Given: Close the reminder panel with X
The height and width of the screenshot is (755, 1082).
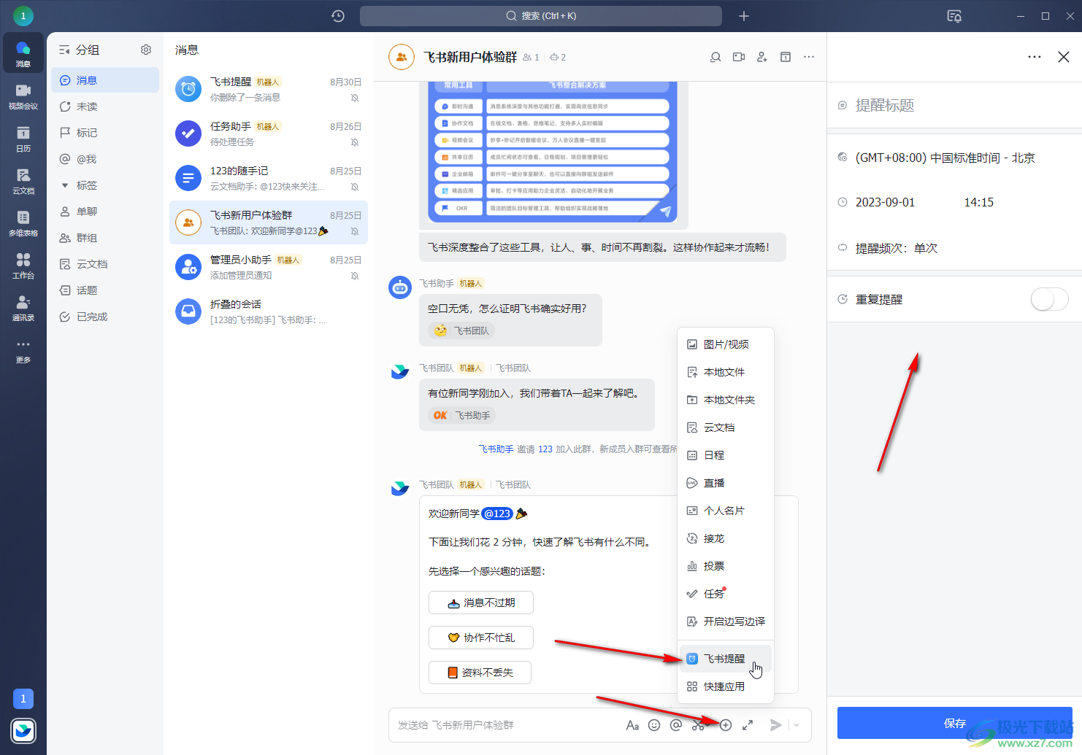Looking at the screenshot, I should [1064, 57].
